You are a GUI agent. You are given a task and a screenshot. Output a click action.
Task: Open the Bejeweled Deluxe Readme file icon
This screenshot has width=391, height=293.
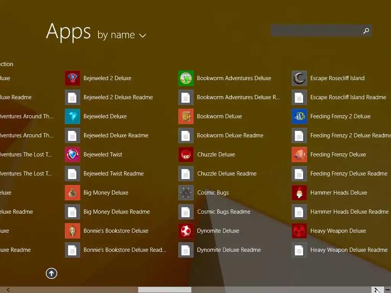(x=73, y=135)
